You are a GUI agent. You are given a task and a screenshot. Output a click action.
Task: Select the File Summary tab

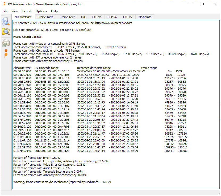23,17
